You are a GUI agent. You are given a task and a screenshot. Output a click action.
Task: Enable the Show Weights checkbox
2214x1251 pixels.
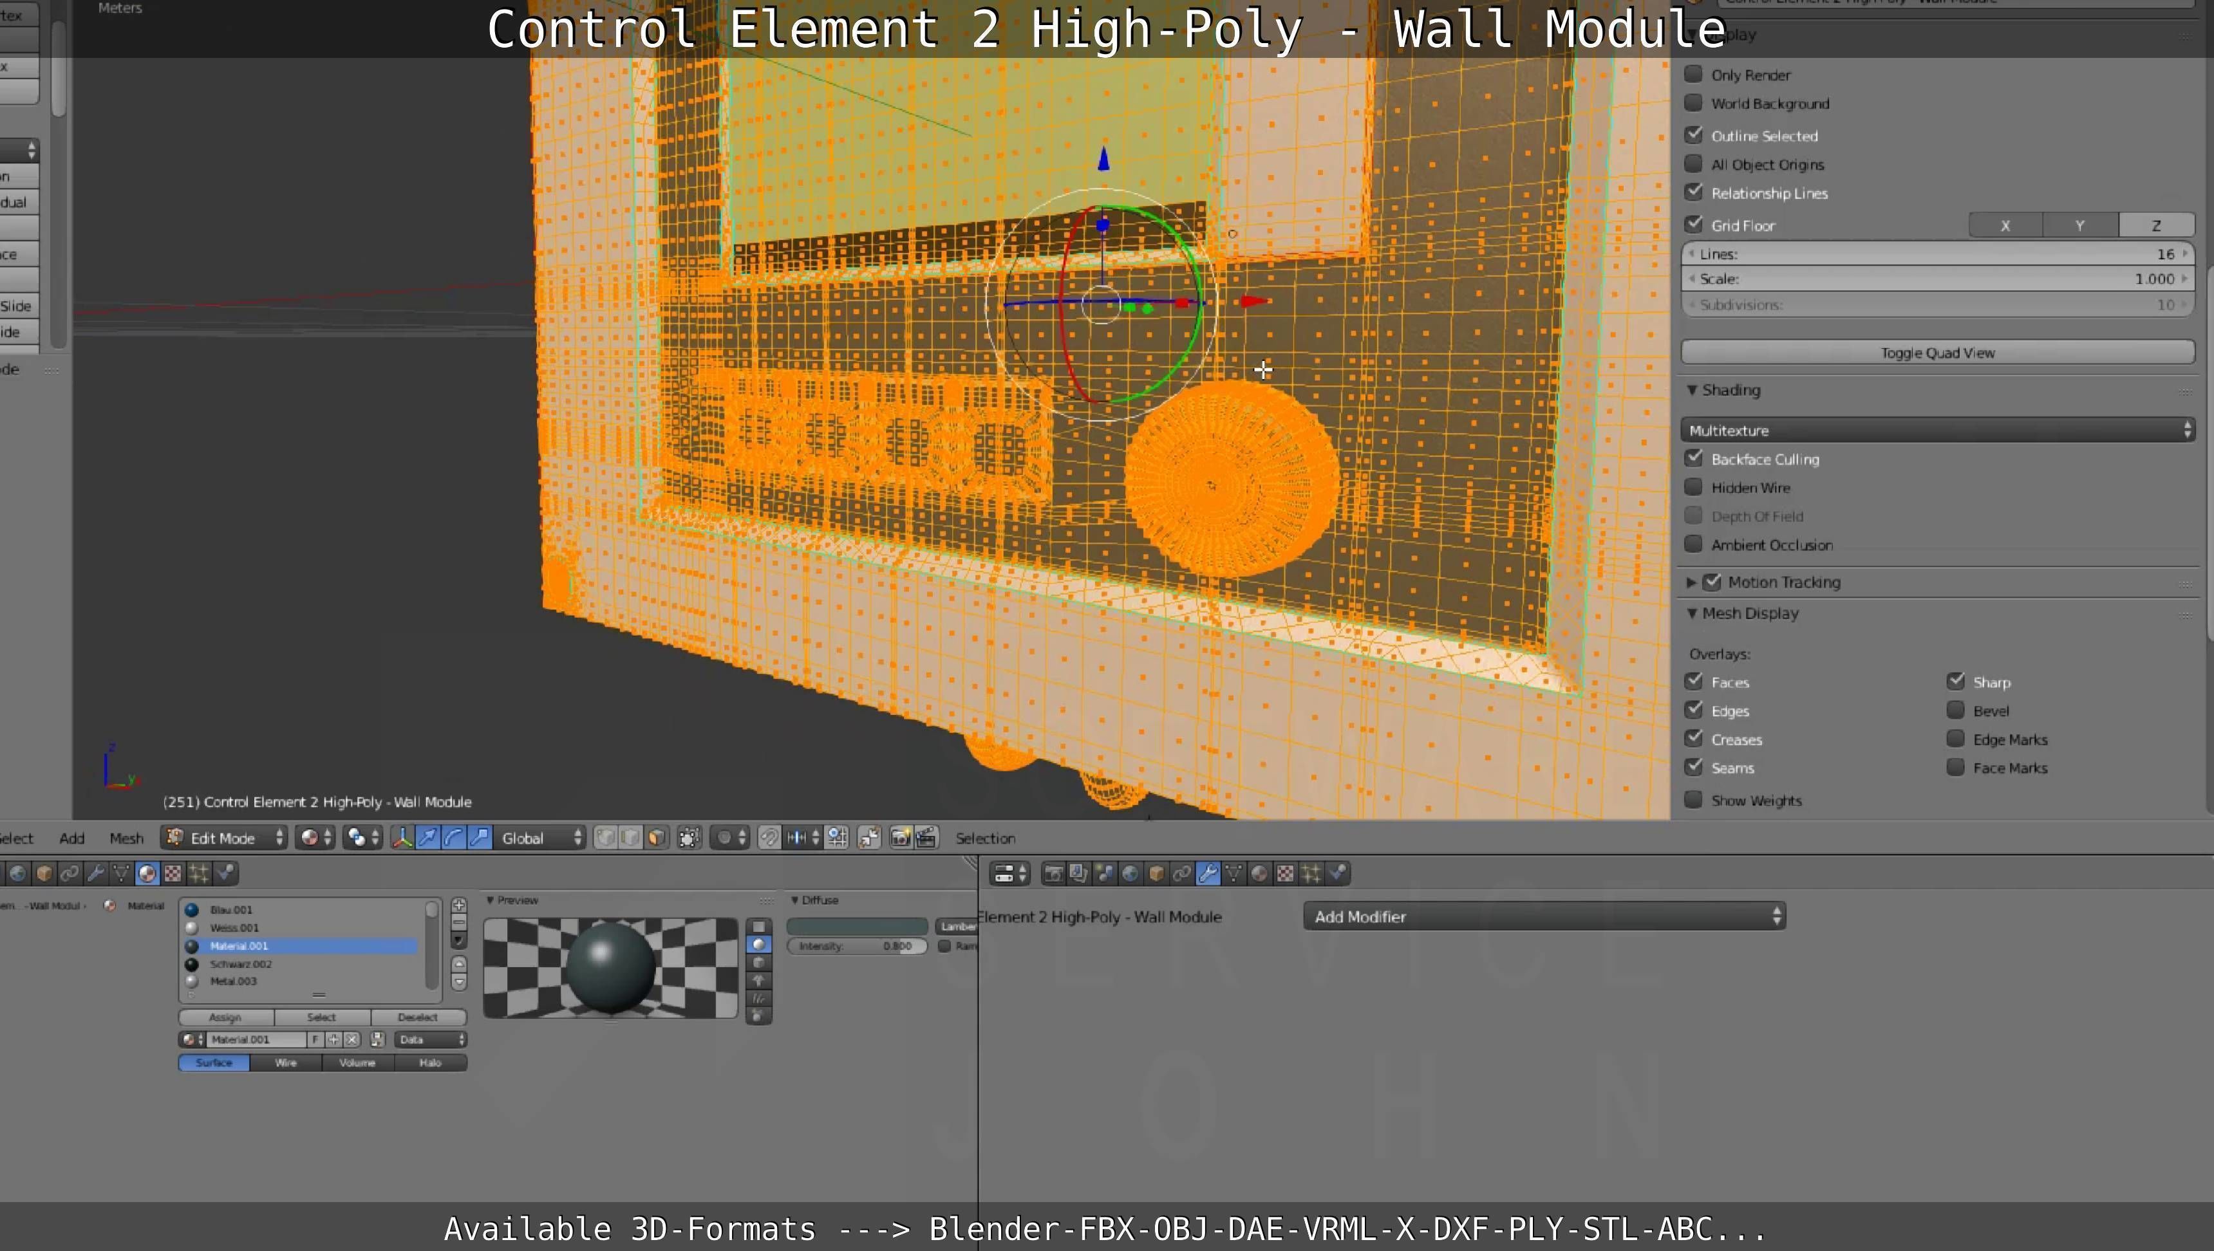(1693, 800)
